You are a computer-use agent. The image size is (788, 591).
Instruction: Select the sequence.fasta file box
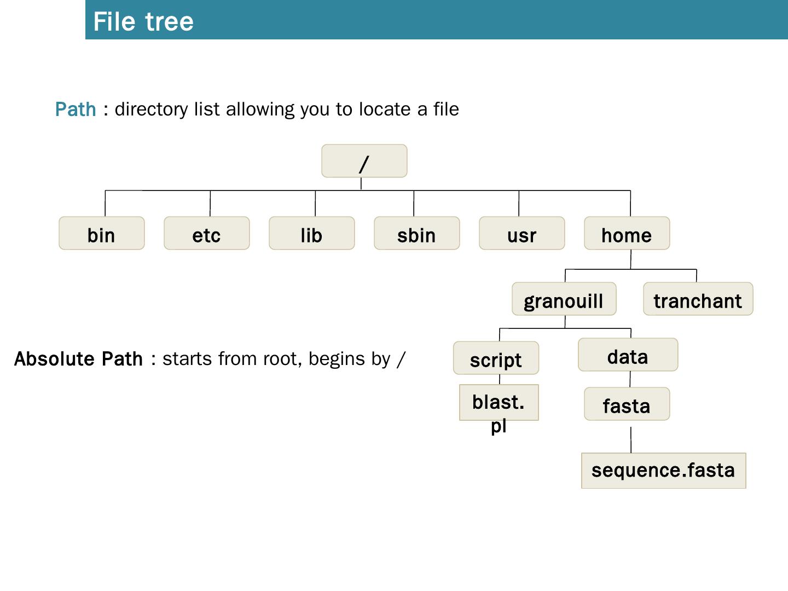pos(664,471)
